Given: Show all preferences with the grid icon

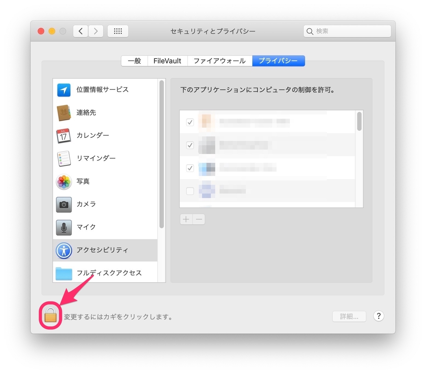Looking at the screenshot, I should point(118,31).
